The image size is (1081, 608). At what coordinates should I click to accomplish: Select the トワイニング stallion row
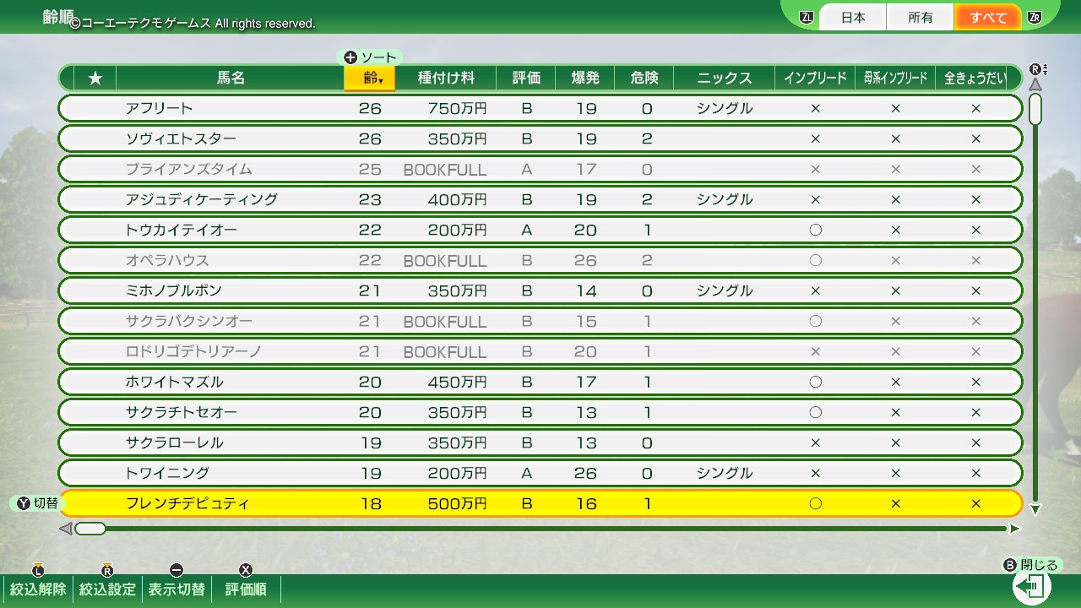point(540,473)
